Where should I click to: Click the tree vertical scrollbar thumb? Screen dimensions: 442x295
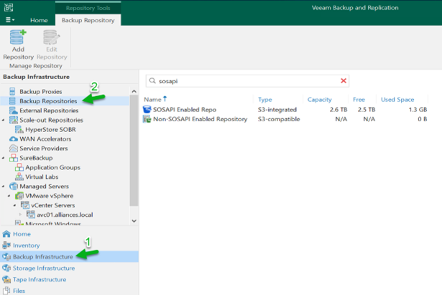(x=134, y=151)
